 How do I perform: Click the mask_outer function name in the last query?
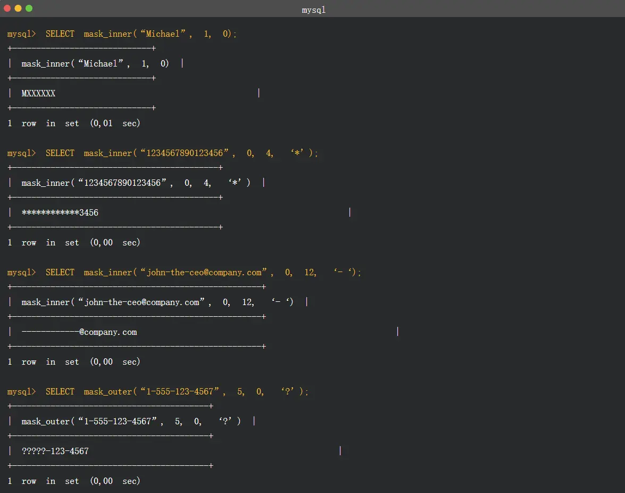point(107,391)
